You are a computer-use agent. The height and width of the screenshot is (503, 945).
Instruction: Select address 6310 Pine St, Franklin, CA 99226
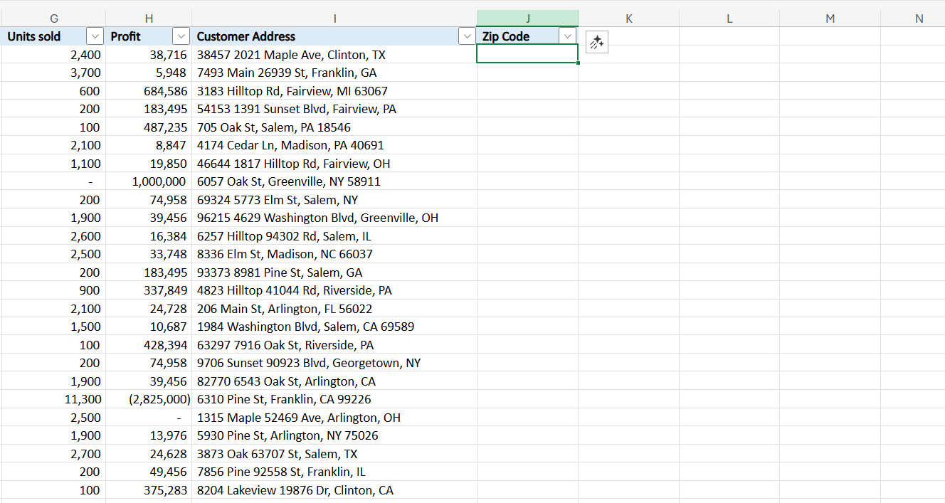(334, 399)
